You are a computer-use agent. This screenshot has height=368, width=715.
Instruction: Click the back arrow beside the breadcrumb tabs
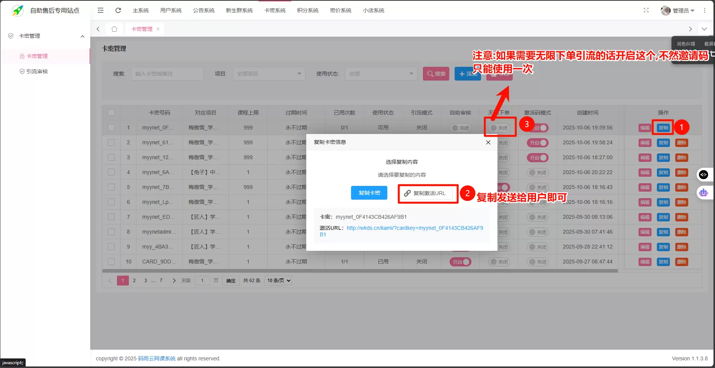click(x=98, y=29)
